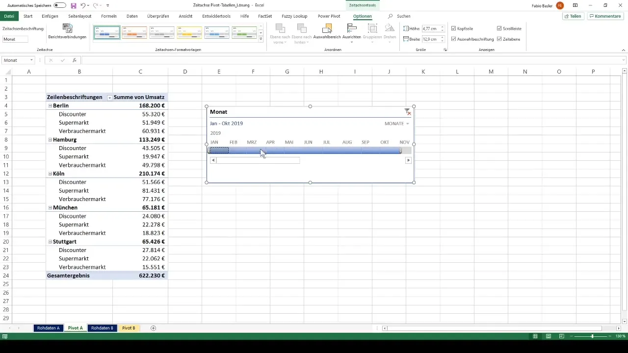Collapse the Berlin group

click(x=50, y=105)
